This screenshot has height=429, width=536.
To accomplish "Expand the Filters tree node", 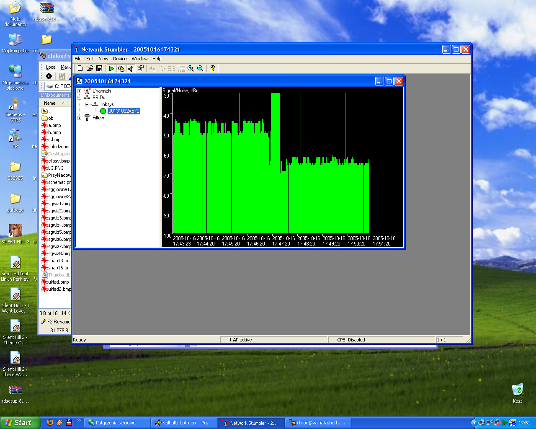I will [x=79, y=118].
